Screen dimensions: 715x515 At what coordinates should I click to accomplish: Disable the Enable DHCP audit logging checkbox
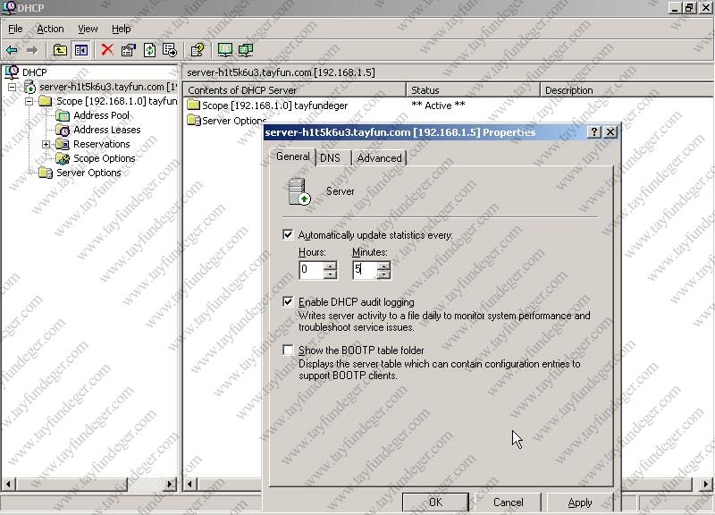pos(288,301)
